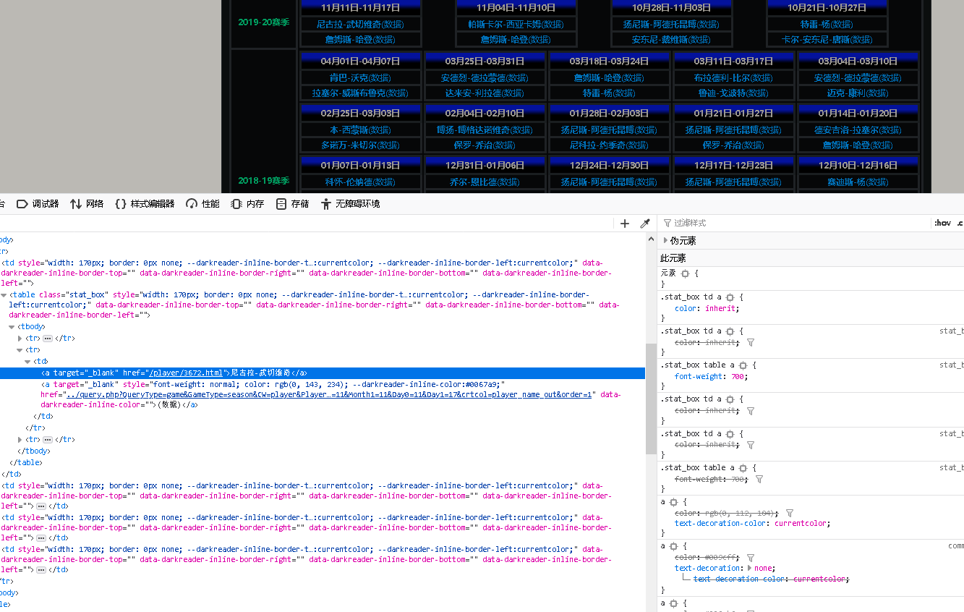
Task: Click the 过滤样式 filter styles field
Action: 795,224
